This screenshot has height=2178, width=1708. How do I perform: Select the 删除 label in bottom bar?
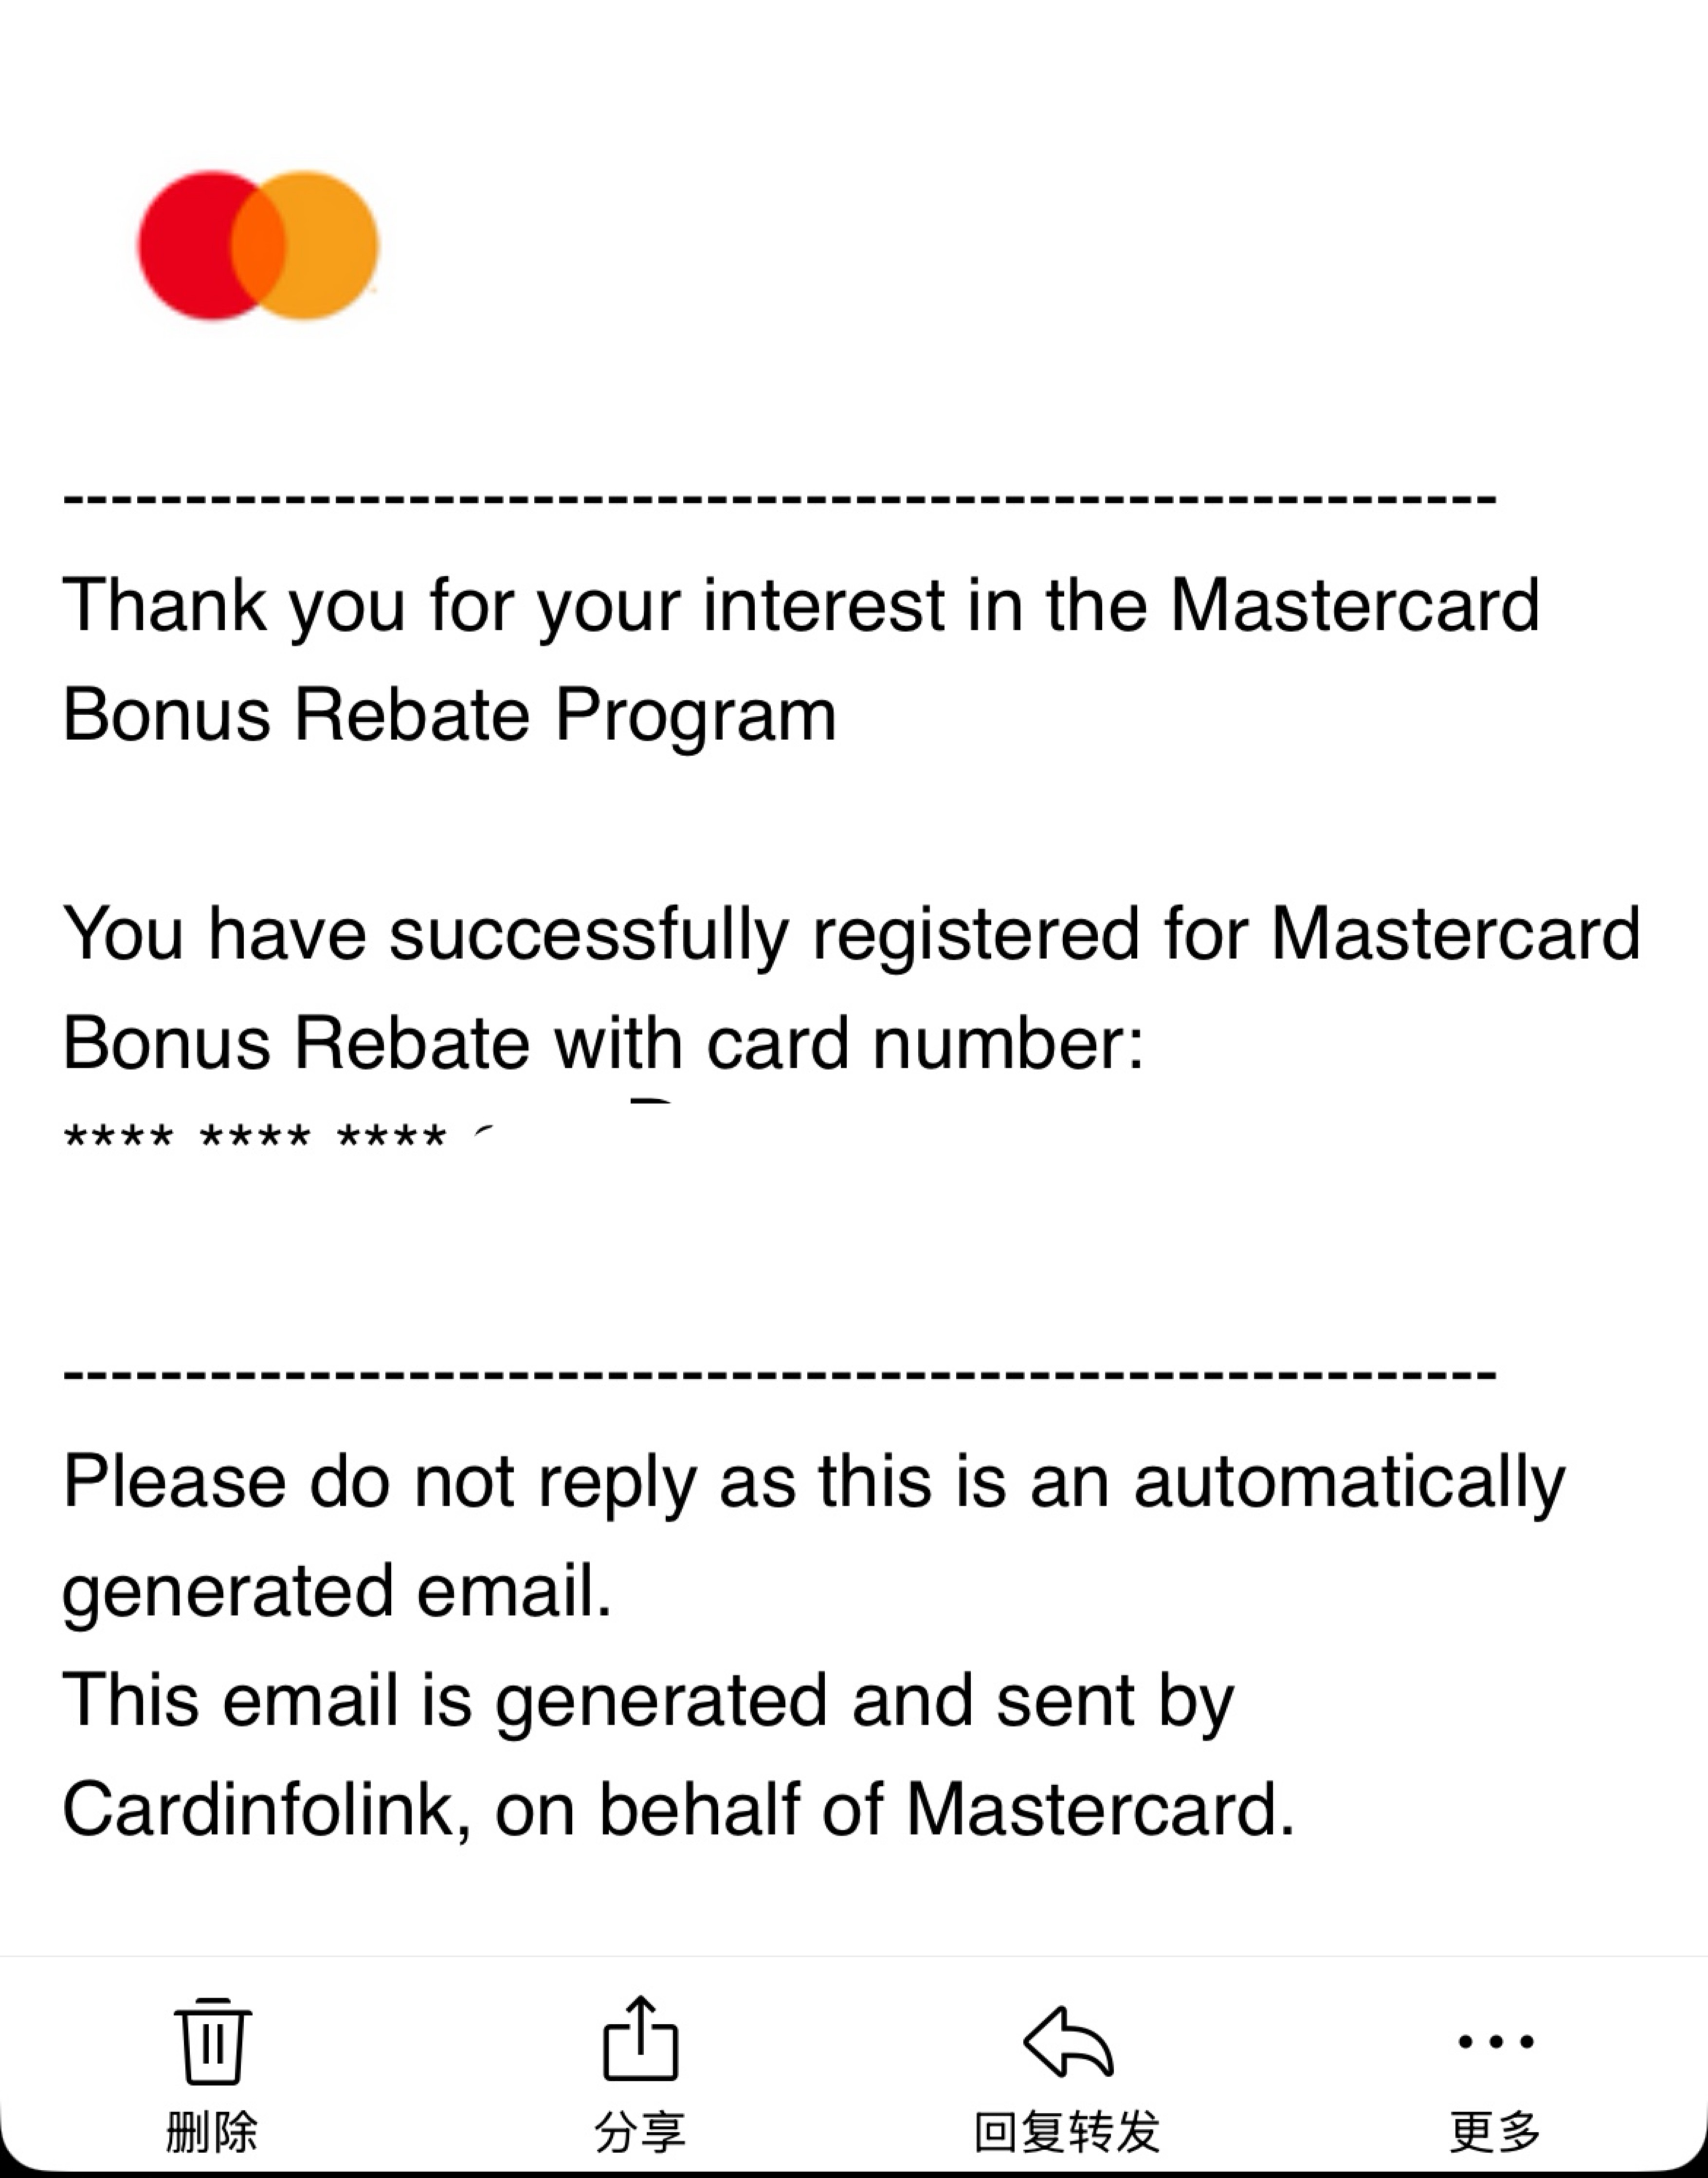(212, 2131)
